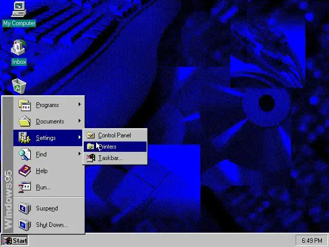Choose Settings in the Start menu
This screenshot has height=247, width=329.
[48, 138]
